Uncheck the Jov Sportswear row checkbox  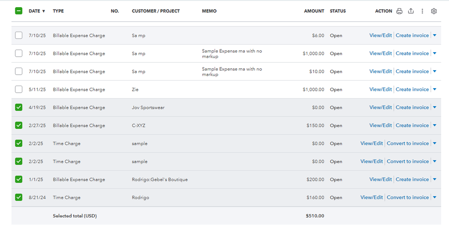coord(19,108)
